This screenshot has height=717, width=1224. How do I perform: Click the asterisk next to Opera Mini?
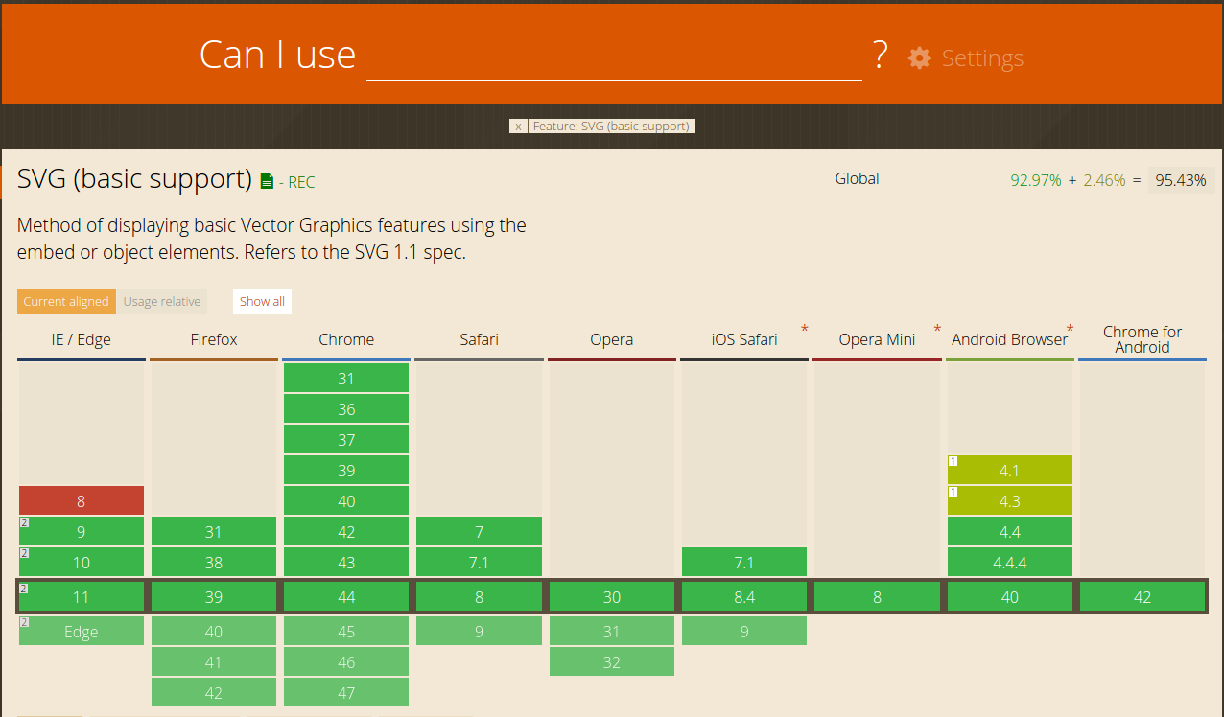(937, 330)
